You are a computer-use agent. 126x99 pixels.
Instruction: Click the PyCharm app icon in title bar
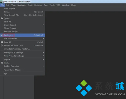click(x=1, y=2)
